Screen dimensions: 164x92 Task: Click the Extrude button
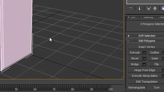135,53
